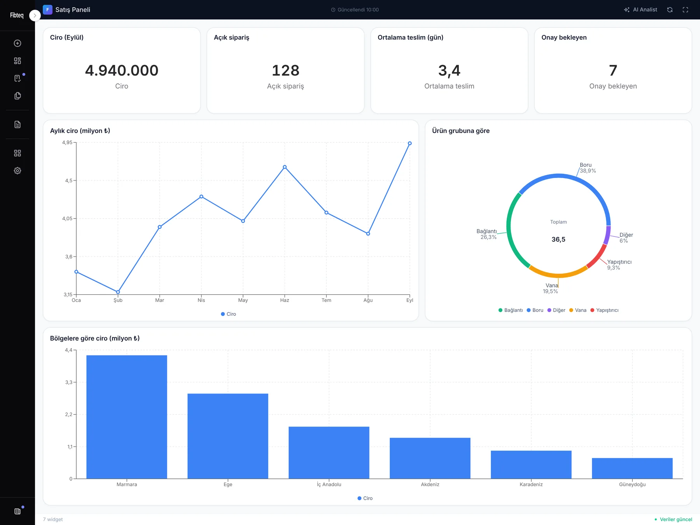
Task: Toggle the Vana legend item in donut chart
Action: point(578,310)
